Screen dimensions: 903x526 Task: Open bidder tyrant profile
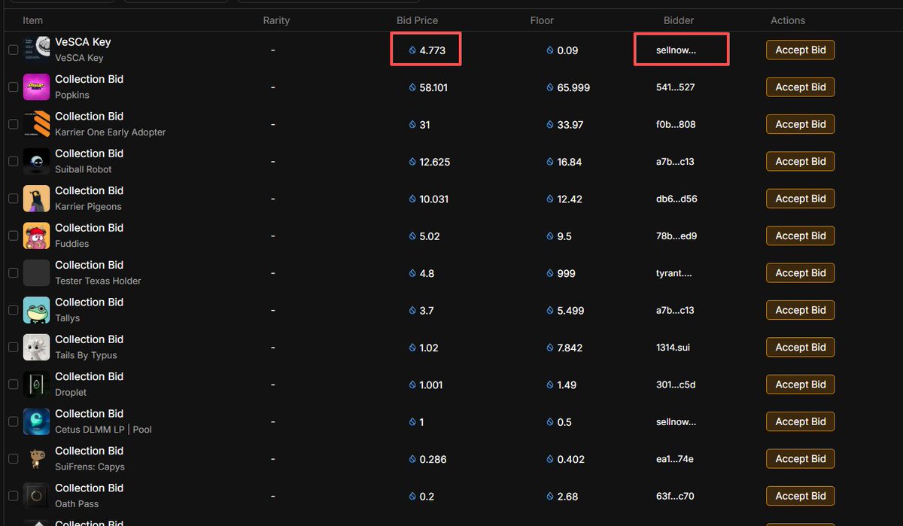(x=674, y=273)
